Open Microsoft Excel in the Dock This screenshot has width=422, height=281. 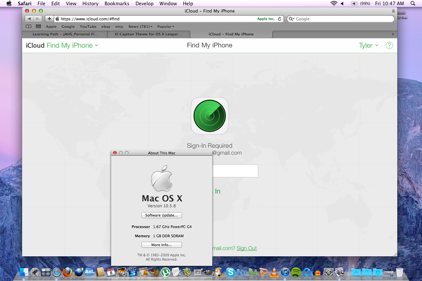pos(253,272)
